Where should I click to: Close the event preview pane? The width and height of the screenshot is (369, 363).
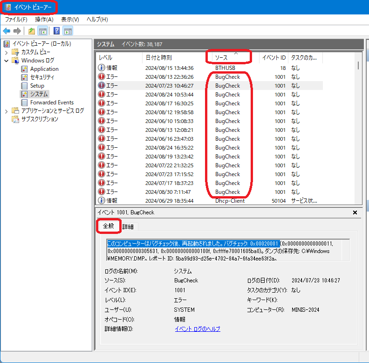coord(355,212)
